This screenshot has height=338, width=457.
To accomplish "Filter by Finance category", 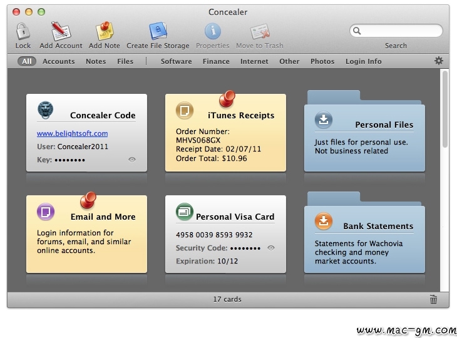I will tap(216, 61).
